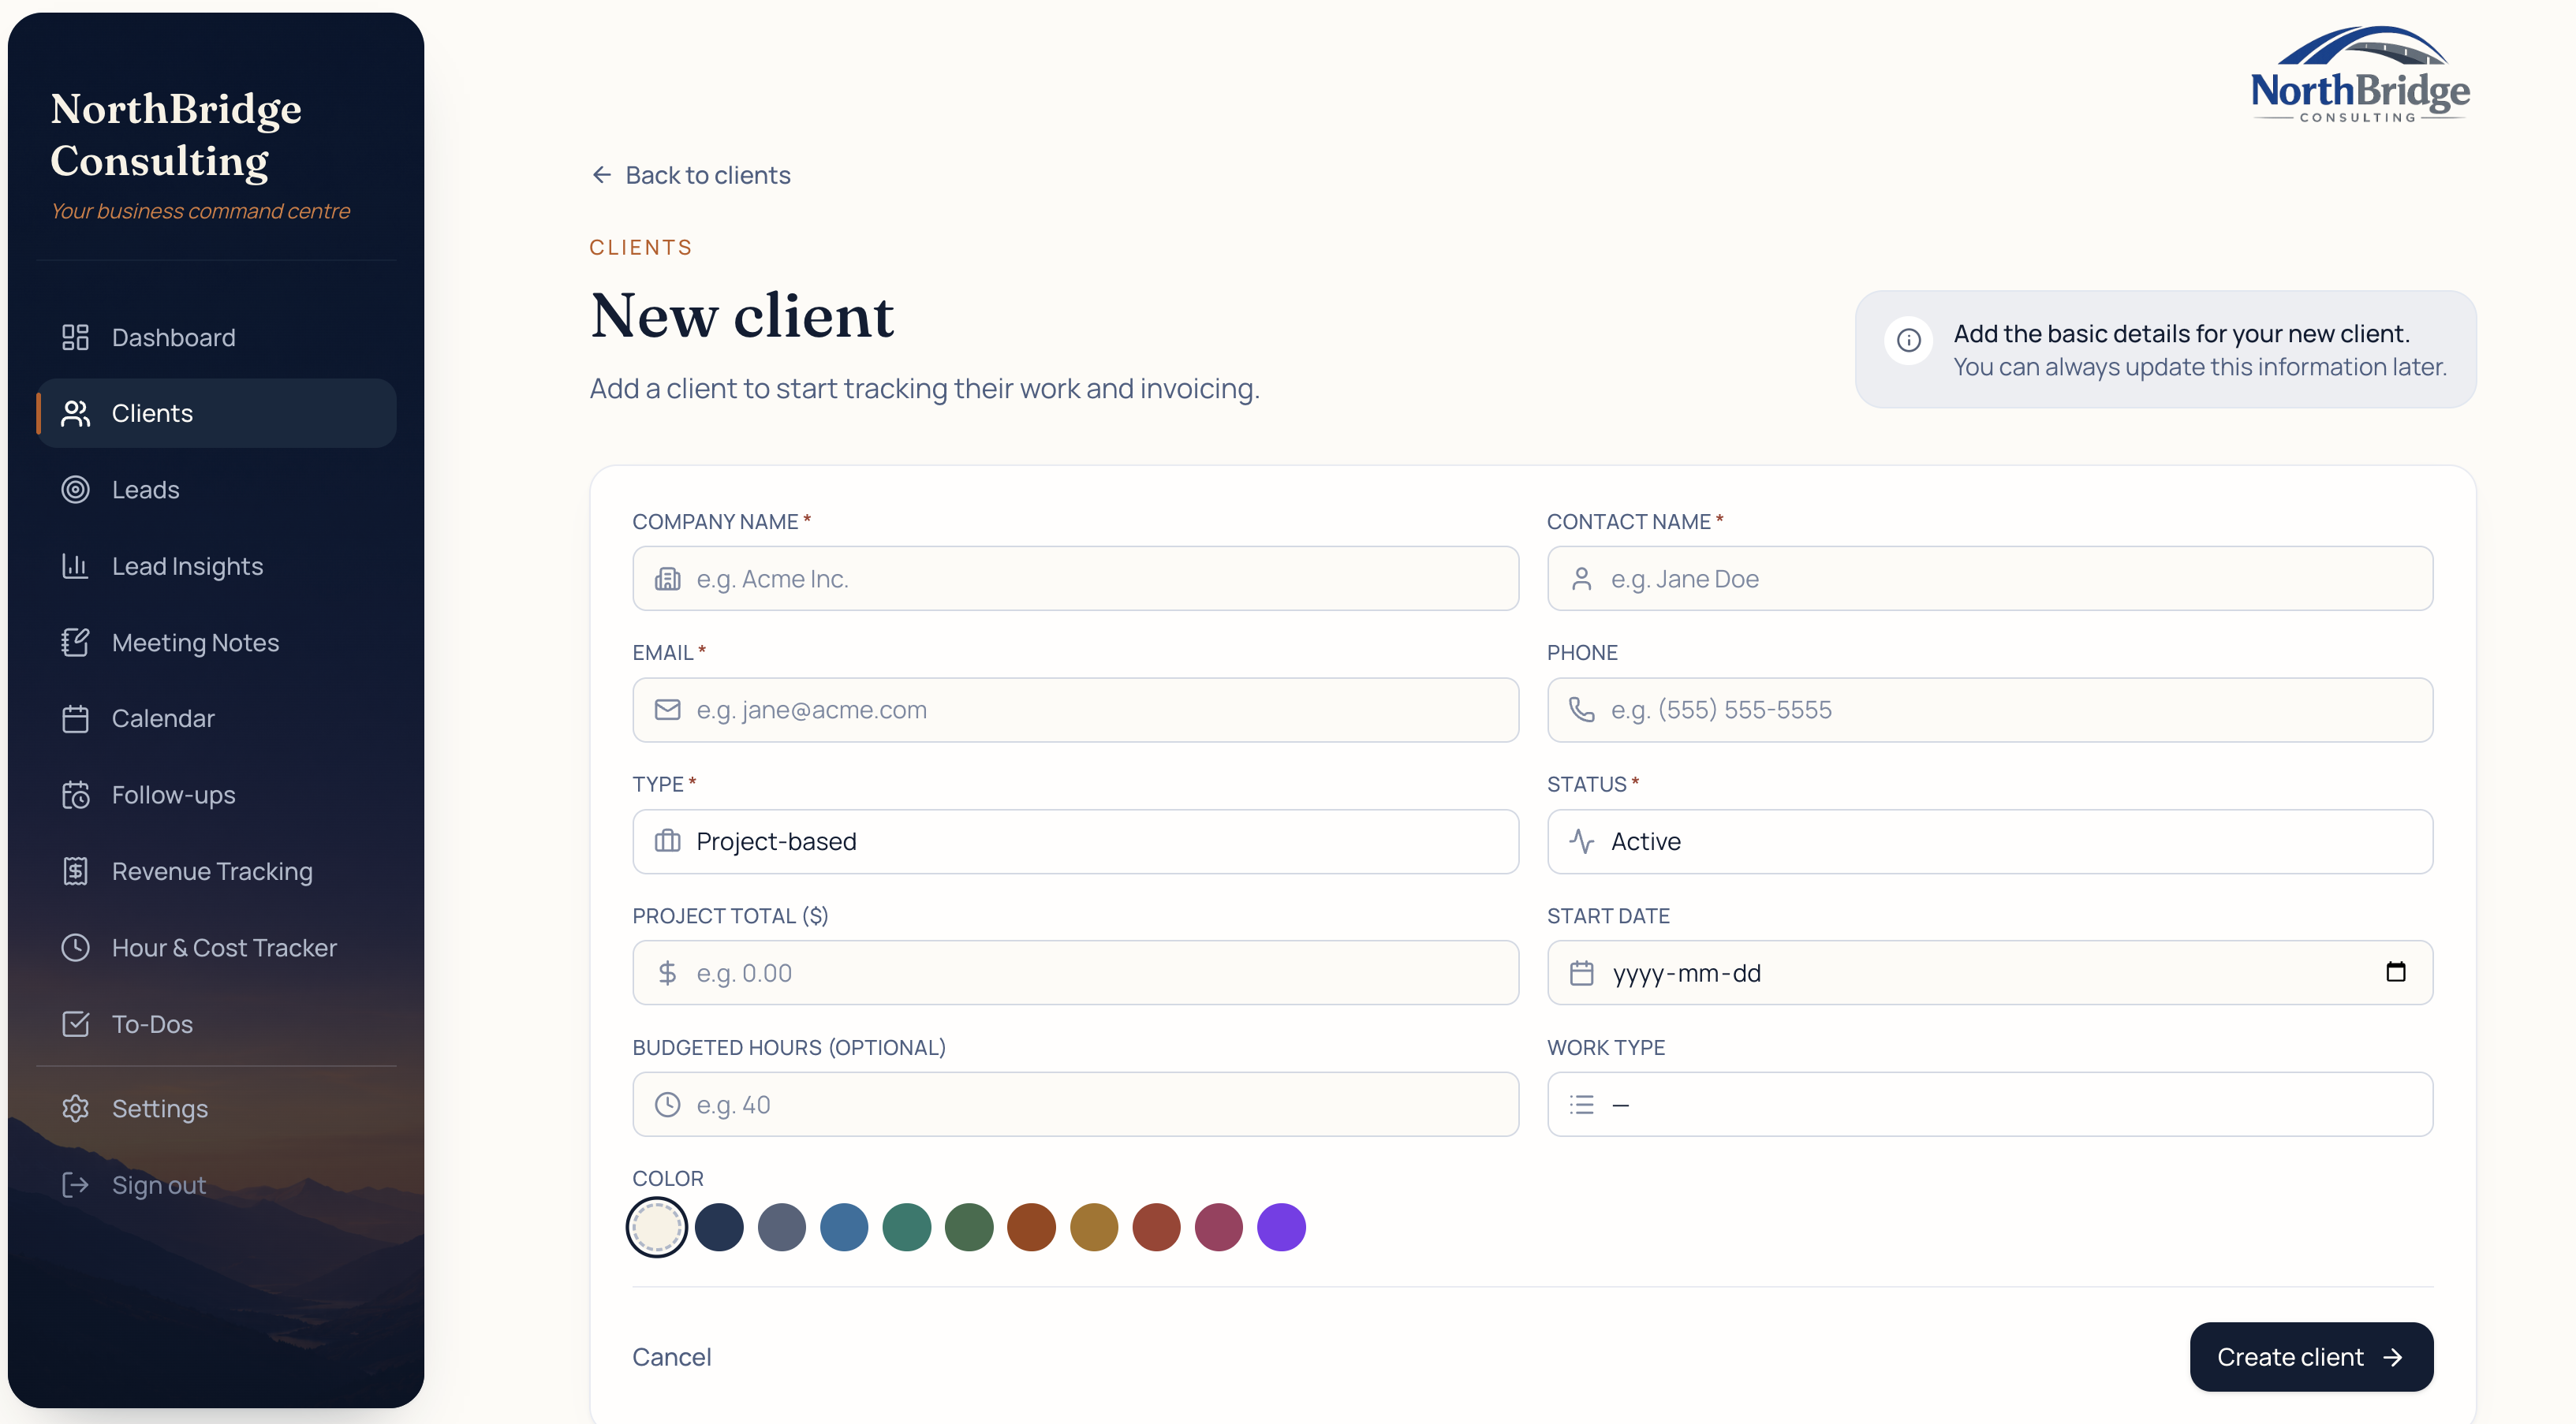Click the Meeting Notes notebook icon
Image resolution: width=2576 pixels, height=1424 pixels.
pos(75,643)
